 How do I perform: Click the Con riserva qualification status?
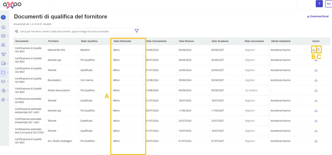coord(87,80)
